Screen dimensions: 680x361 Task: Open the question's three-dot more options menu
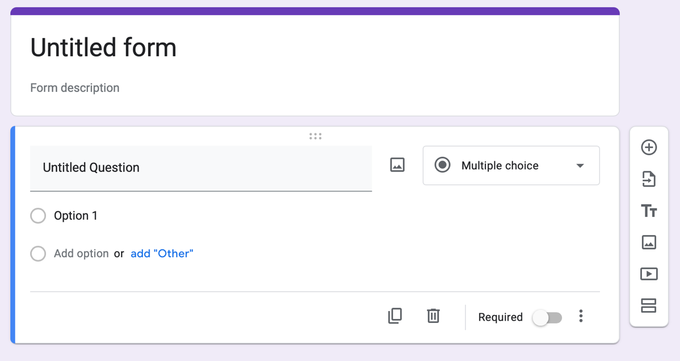pos(581,317)
